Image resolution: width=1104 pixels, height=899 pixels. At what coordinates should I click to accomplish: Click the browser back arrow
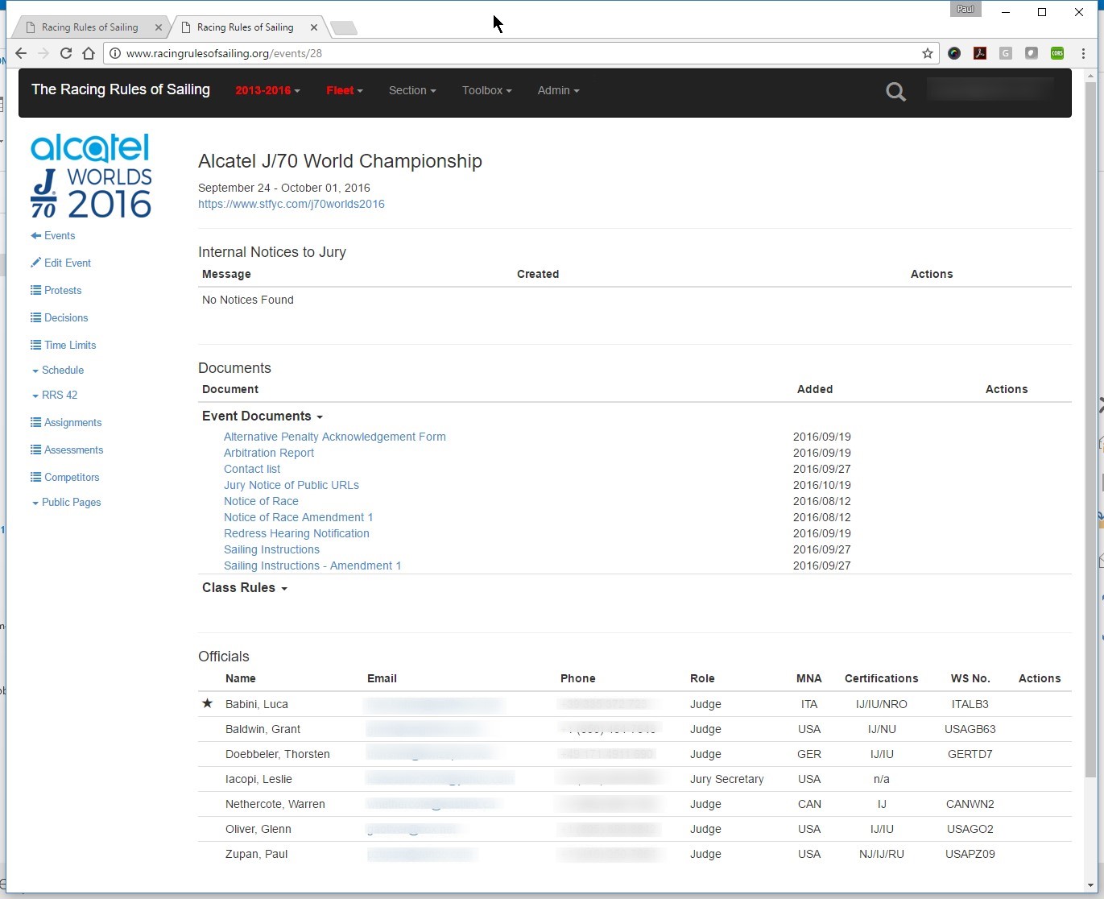21,53
